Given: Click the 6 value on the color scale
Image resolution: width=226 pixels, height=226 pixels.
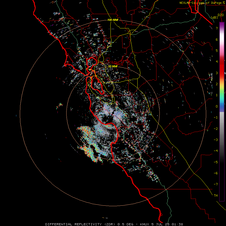Looking at the screenshot, I should [x=217, y=39].
